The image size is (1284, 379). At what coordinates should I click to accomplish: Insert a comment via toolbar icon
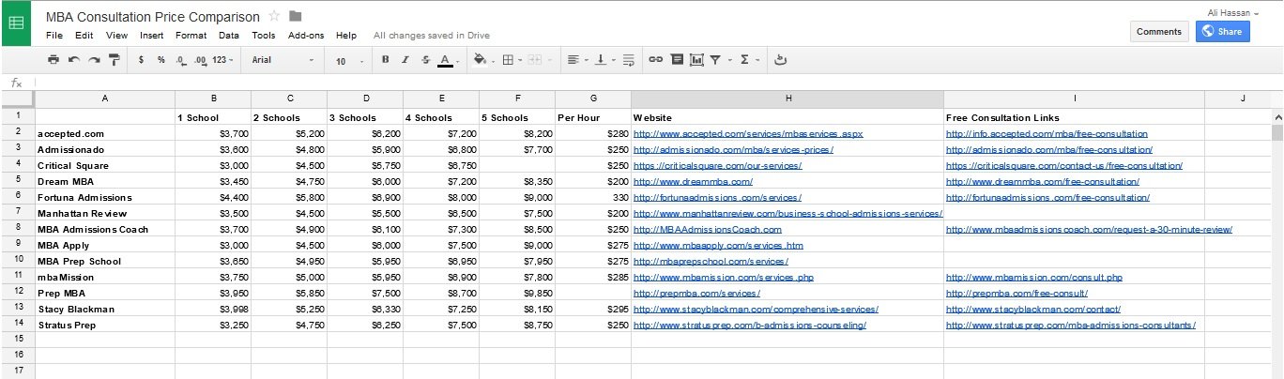point(676,59)
